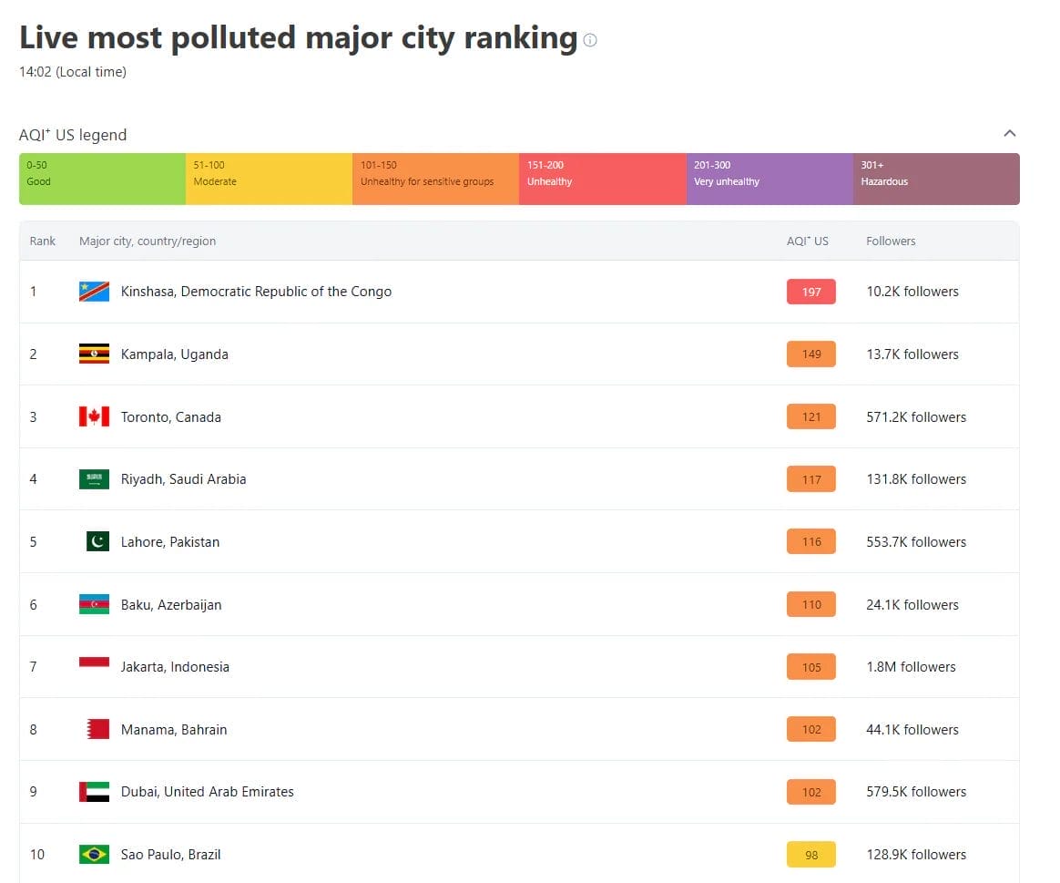Open the Toronto, Canada city link
Viewport: 1060px width, 883px height.
pyautogui.click(x=171, y=417)
